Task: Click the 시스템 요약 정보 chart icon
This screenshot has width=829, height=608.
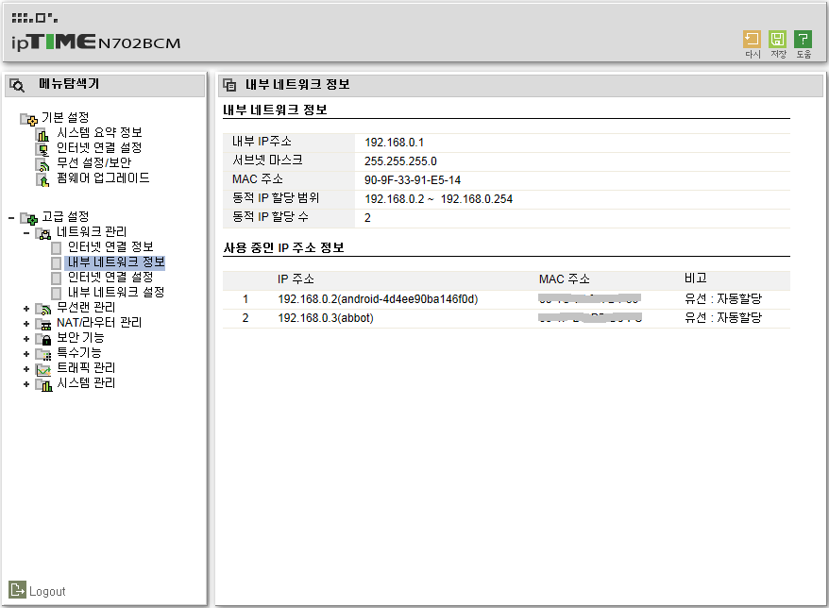Action: click(x=42, y=135)
